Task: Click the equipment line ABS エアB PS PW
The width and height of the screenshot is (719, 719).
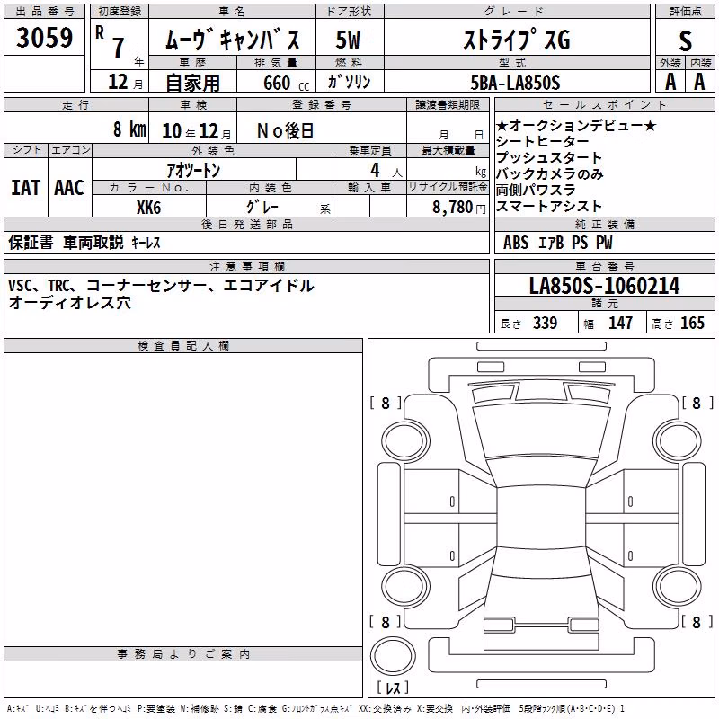Action: point(557,243)
